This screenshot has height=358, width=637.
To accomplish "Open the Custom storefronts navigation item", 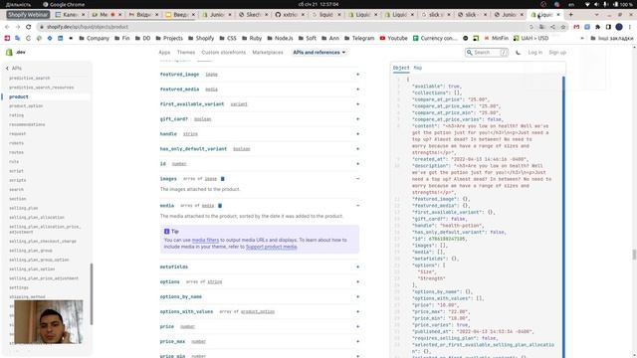I will coord(223,53).
